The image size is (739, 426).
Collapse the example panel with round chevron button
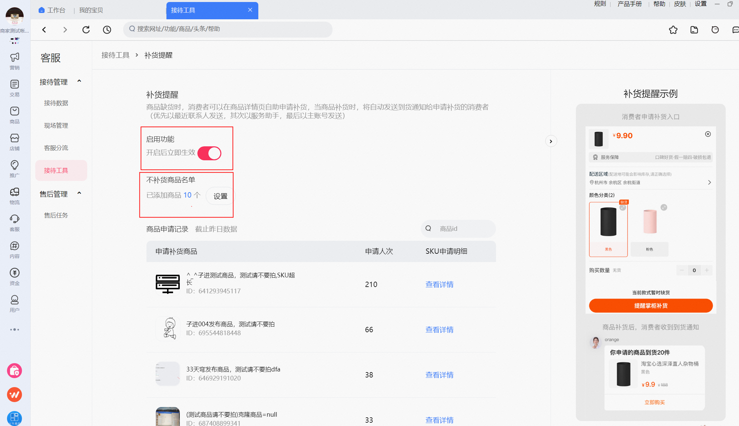551,141
